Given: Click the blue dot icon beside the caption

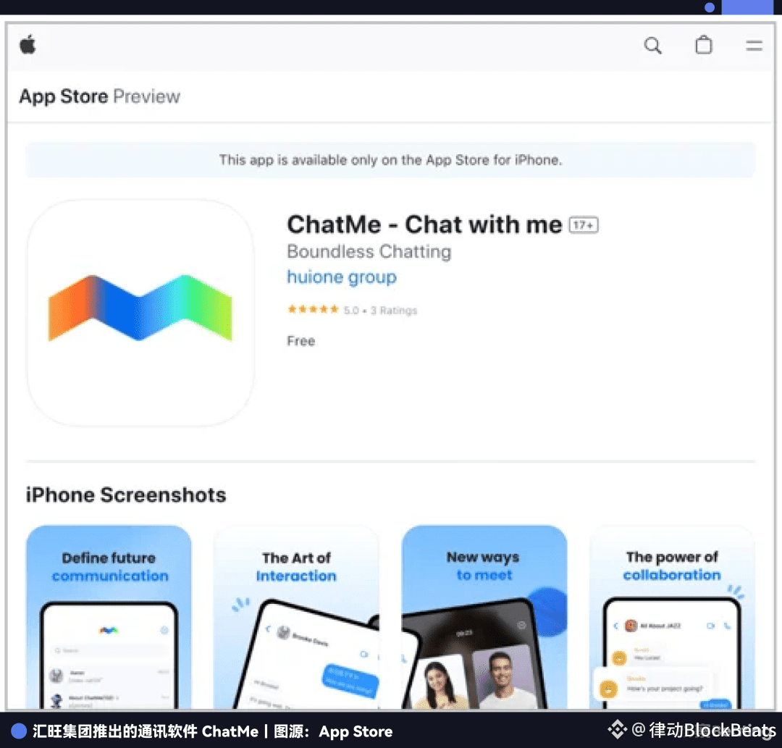Looking at the screenshot, I should pos(19,731).
